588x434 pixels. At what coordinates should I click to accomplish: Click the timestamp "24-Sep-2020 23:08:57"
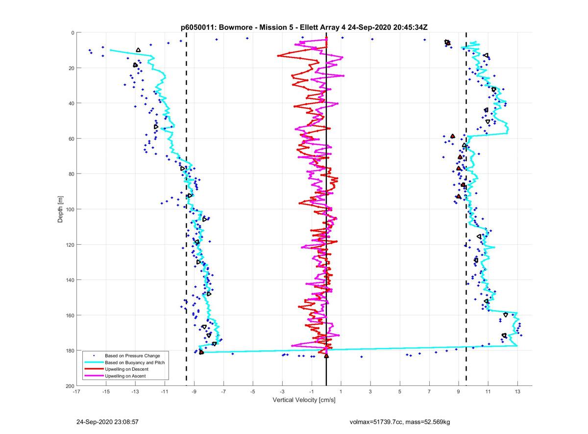(x=107, y=422)
